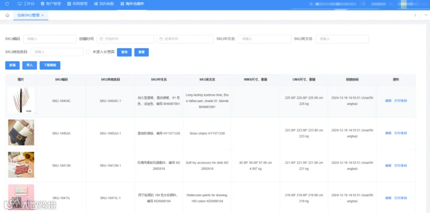Screen dimensions: 430x213
Task: Click the 'Snow chains HY1571329' cell
Action: click(207, 133)
